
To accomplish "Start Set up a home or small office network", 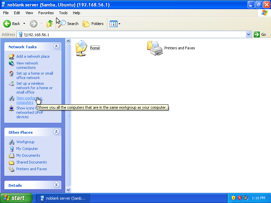I will point(35,75).
